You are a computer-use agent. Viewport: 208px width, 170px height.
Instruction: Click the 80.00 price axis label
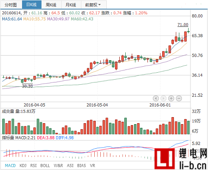click(x=197, y=16)
